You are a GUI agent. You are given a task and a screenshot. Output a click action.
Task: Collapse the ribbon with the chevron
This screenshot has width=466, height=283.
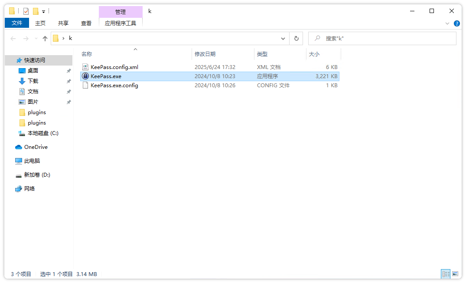tap(448, 23)
